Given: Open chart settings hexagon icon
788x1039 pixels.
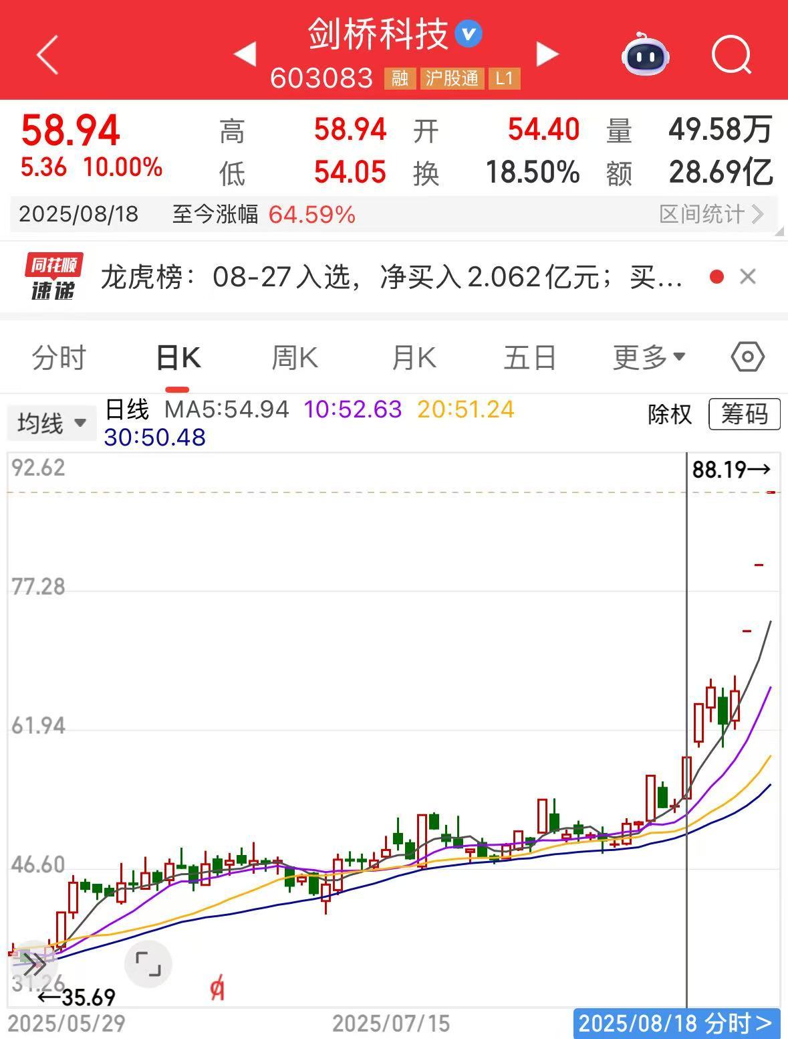Looking at the screenshot, I should tap(747, 357).
